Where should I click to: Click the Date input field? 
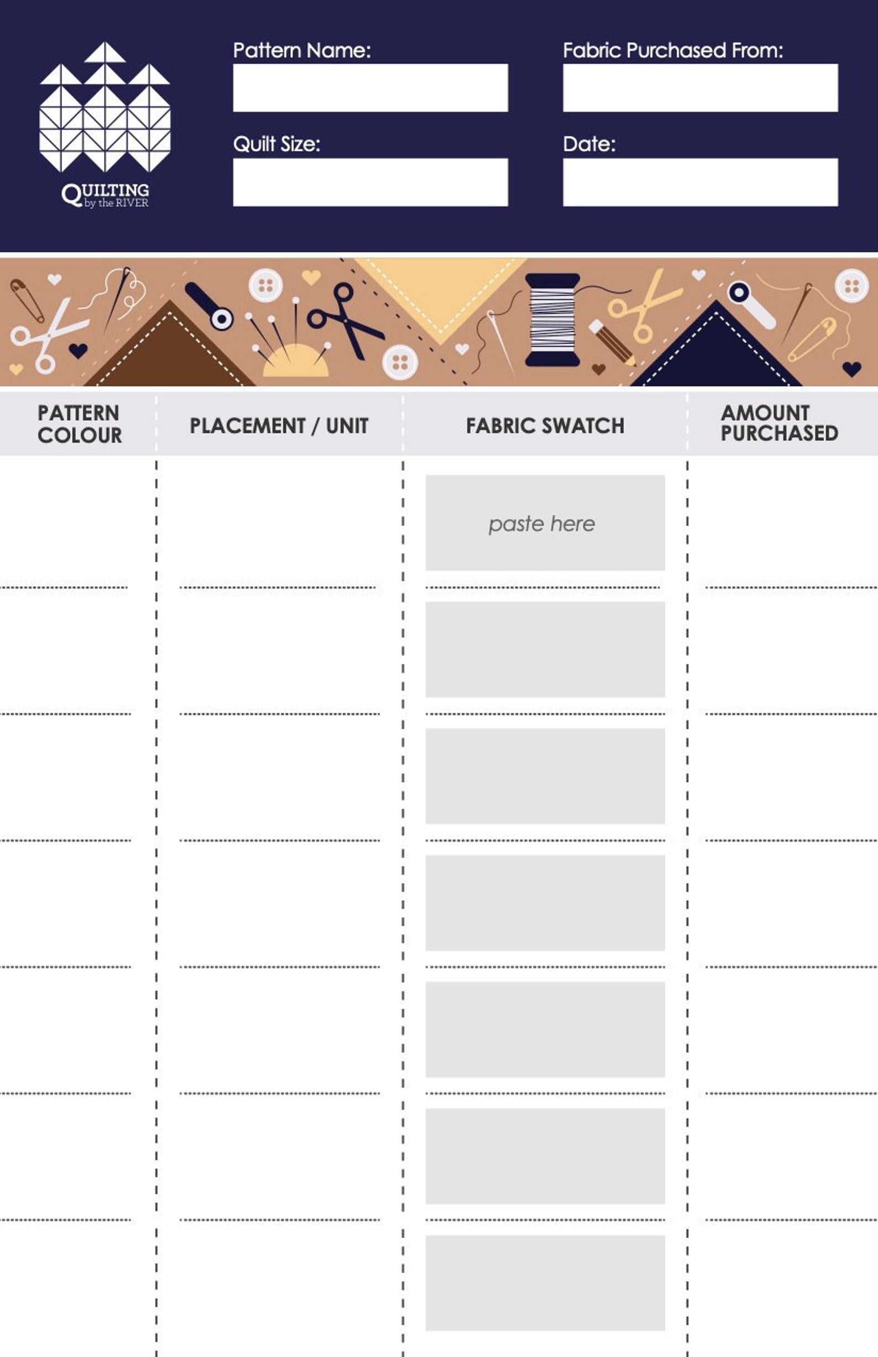pos(700,182)
